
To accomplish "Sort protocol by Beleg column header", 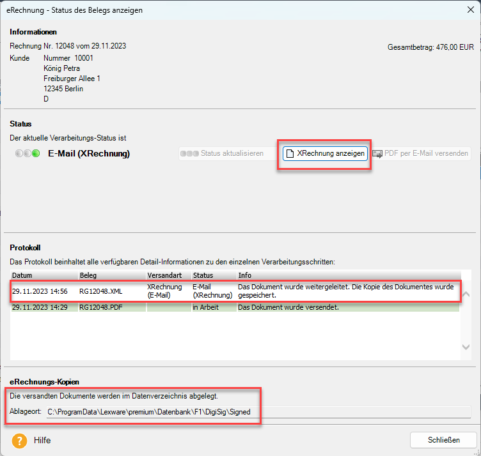I will coord(112,275).
